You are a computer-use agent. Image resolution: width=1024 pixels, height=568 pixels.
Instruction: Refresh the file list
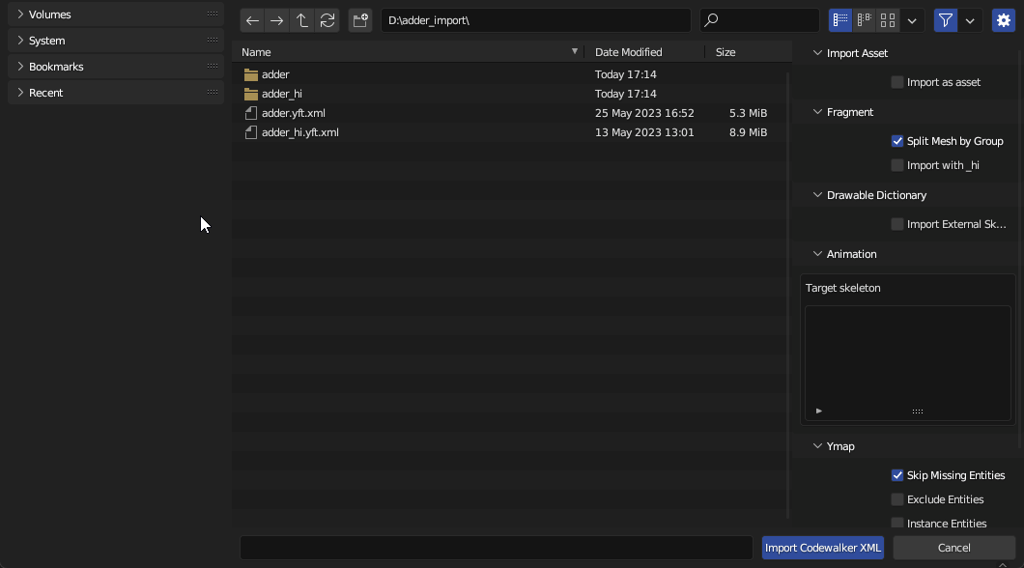coord(327,20)
